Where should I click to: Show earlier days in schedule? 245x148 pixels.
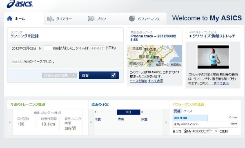(91, 122)
